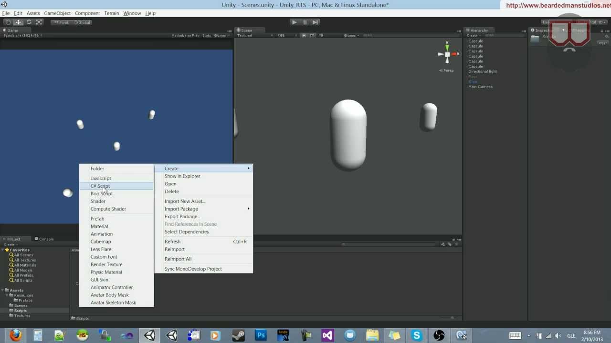Collapse the Favorites tree in Project panel
Screen dimensions: 611x343
click(x=3, y=250)
